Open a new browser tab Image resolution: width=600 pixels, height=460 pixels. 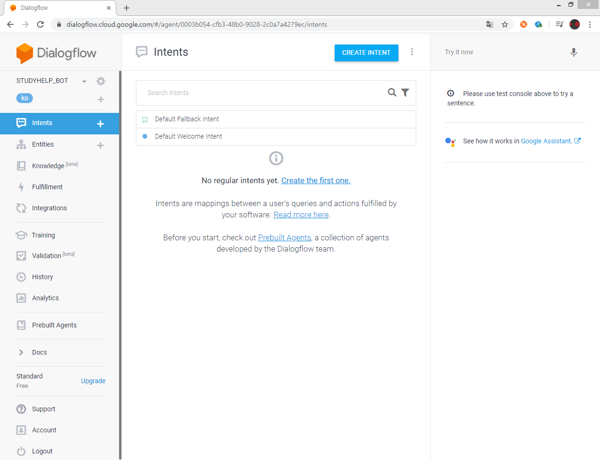[x=127, y=8]
